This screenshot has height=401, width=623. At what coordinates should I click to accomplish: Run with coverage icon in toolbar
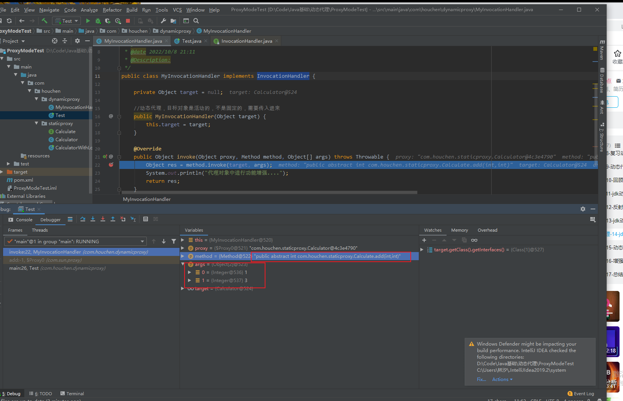point(108,21)
